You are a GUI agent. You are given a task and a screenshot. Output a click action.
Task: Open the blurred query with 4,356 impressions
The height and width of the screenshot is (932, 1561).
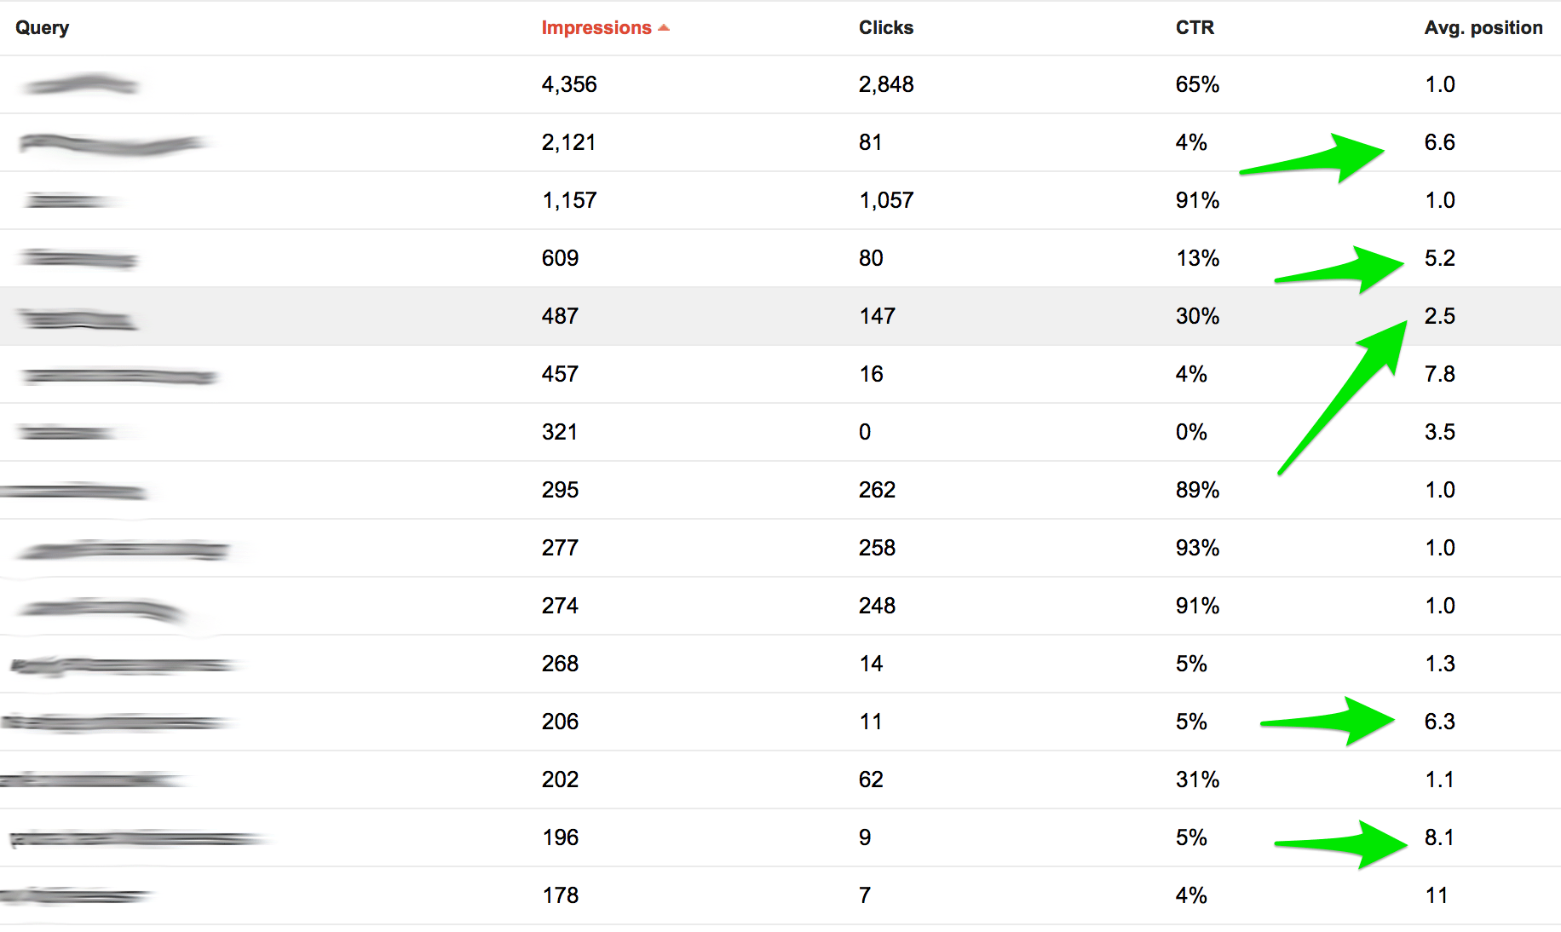[78, 84]
